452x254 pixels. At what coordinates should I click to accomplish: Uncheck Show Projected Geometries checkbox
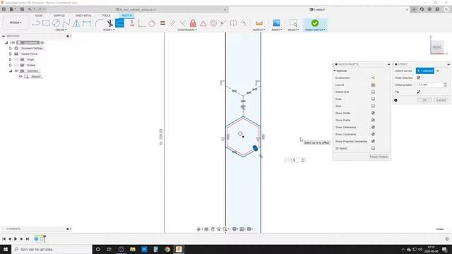[x=373, y=141]
